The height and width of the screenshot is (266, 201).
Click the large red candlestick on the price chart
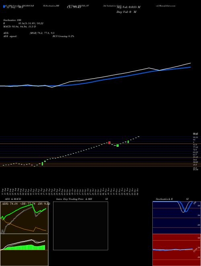tap(109, 143)
